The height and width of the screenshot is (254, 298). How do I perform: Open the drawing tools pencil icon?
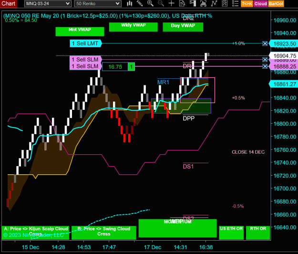pos(140,3)
